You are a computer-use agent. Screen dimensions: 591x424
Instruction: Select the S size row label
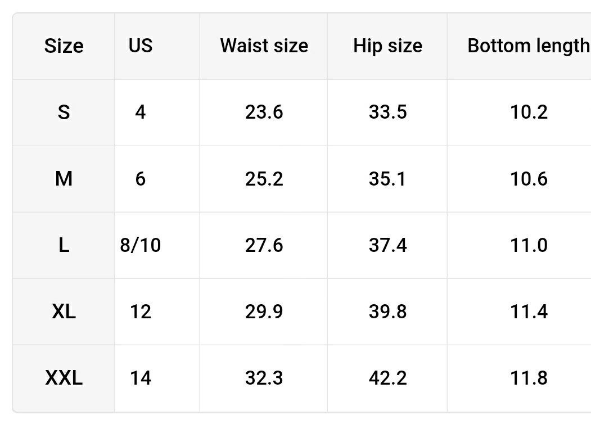(x=64, y=112)
